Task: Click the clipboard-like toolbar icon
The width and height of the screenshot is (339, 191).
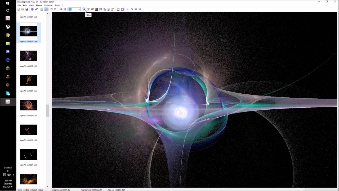Action: tap(108, 9)
